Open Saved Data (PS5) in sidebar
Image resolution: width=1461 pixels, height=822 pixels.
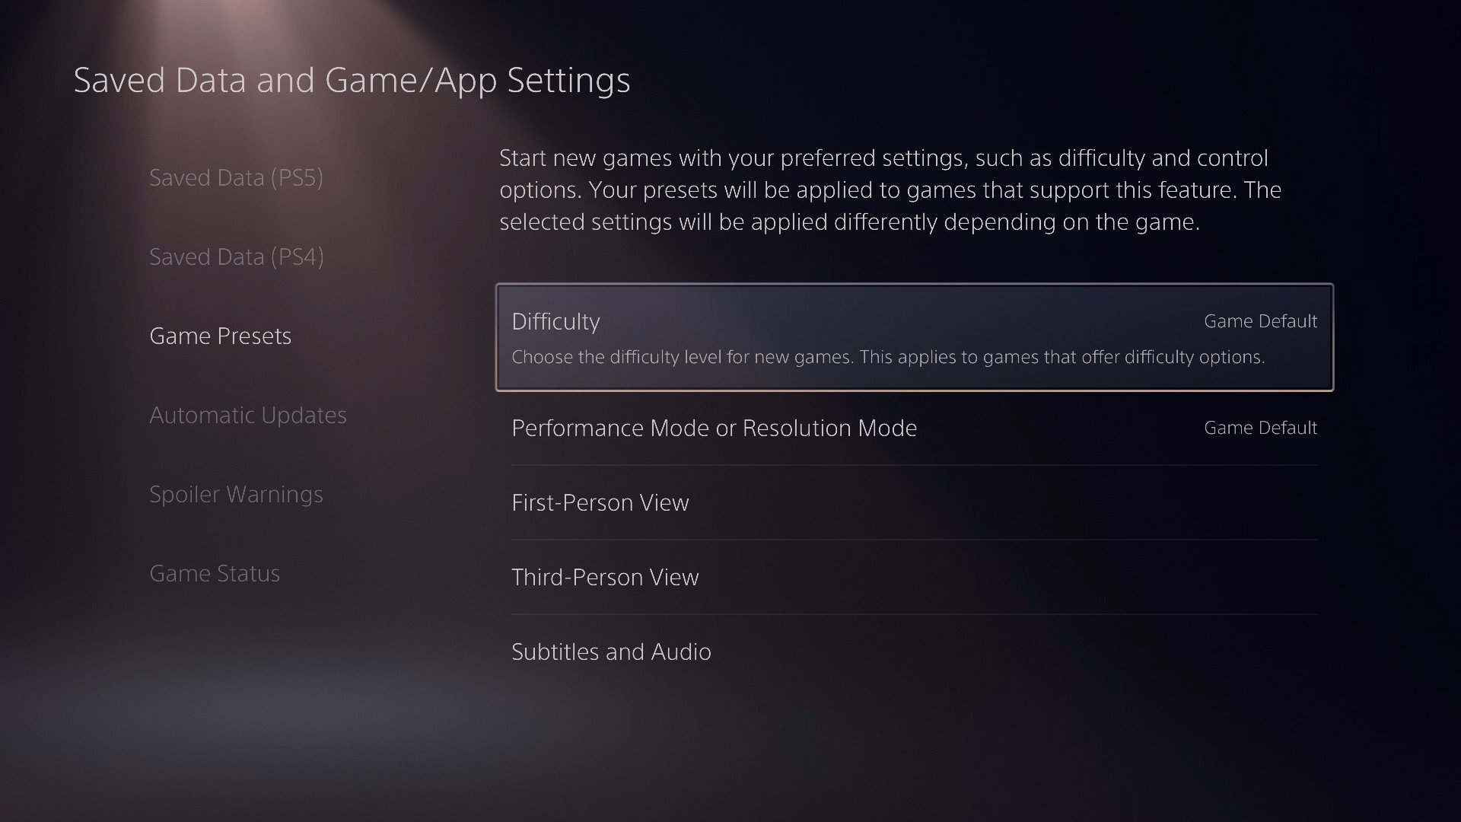point(236,177)
